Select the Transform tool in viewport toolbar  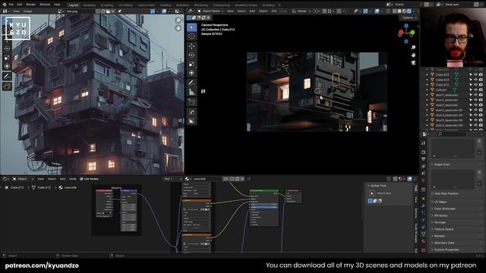(191, 73)
